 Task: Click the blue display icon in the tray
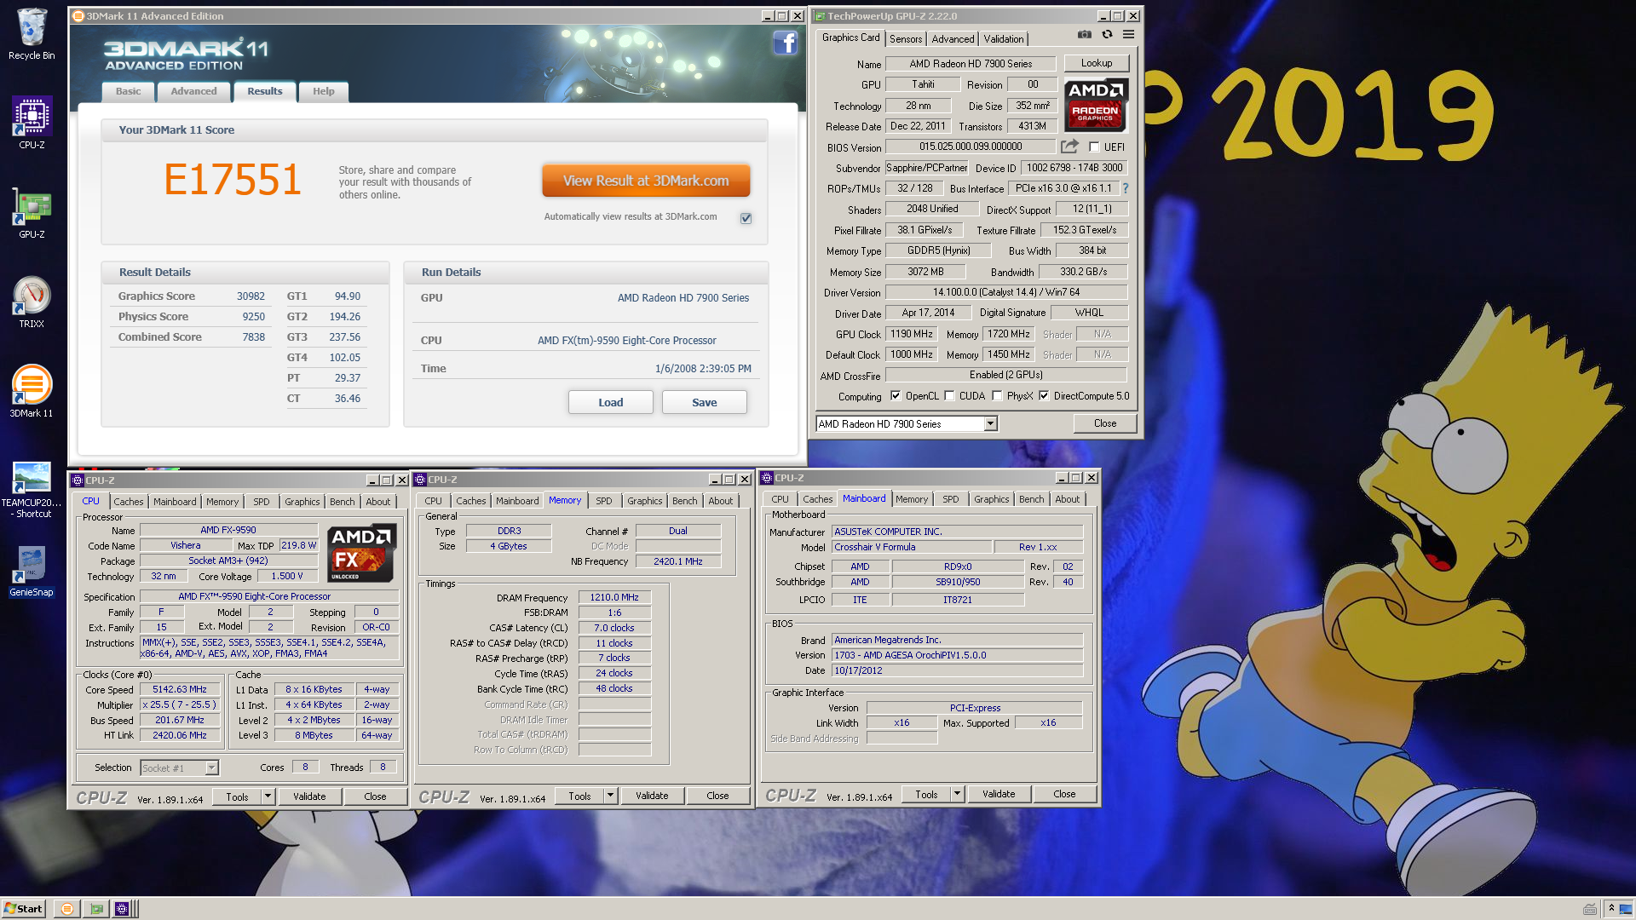[x=1626, y=909]
